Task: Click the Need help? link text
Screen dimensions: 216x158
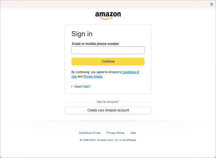Action: click(82, 87)
